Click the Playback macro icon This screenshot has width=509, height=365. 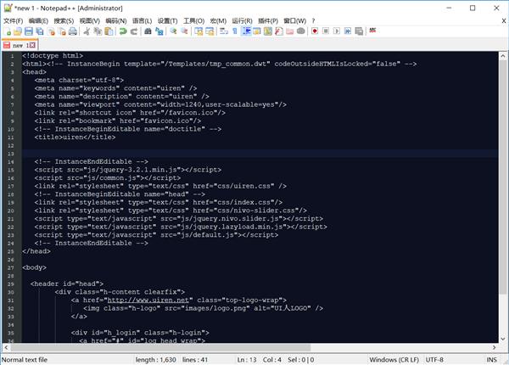[337, 31]
